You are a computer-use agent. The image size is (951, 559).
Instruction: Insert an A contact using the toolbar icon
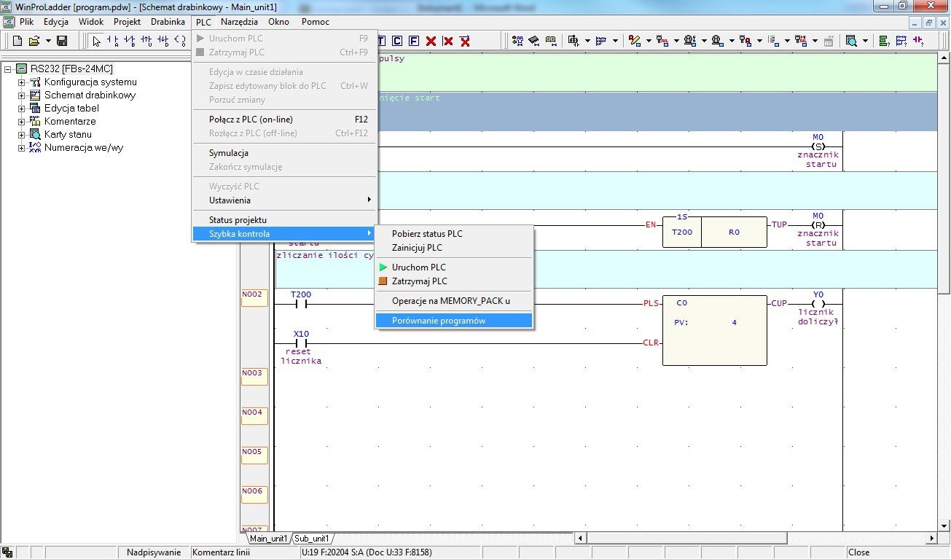coord(114,41)
